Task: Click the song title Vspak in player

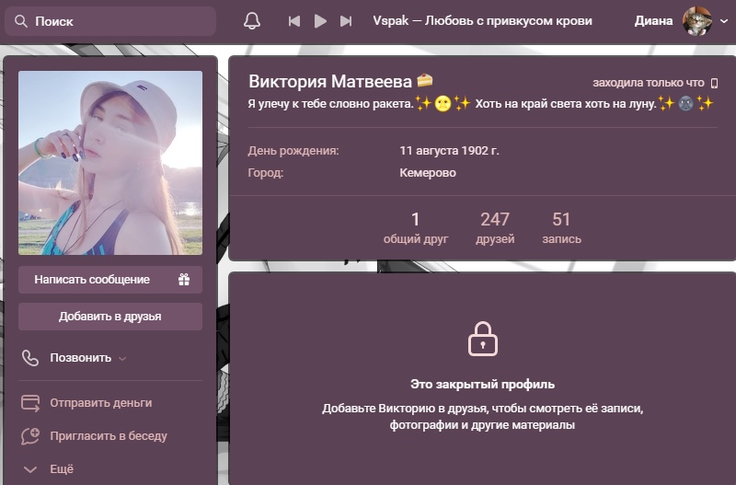Action: 482,21
